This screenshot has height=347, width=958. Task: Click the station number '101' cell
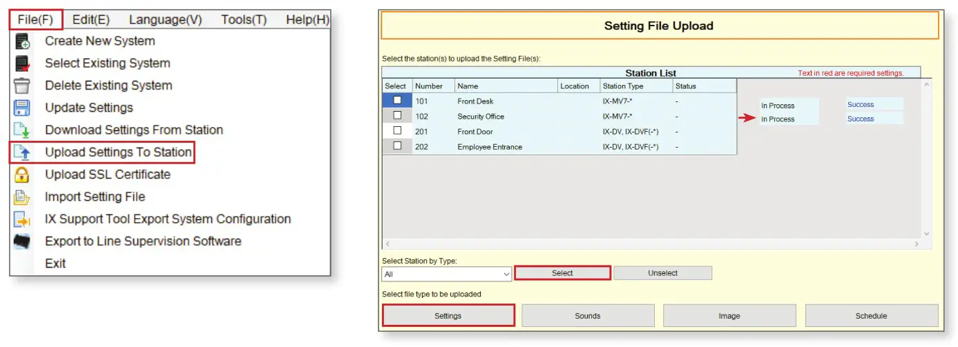433,101
